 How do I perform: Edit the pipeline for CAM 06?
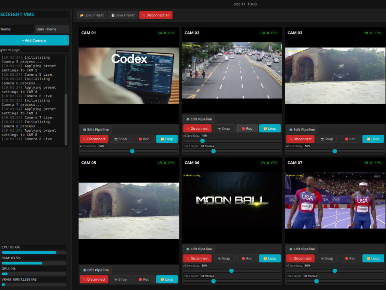(x=199, y=249)
